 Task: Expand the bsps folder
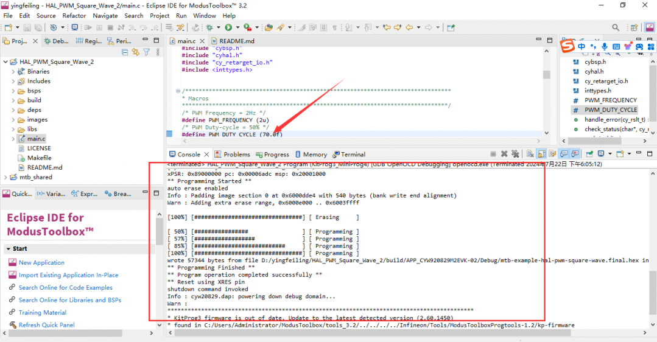coord(13,91)
